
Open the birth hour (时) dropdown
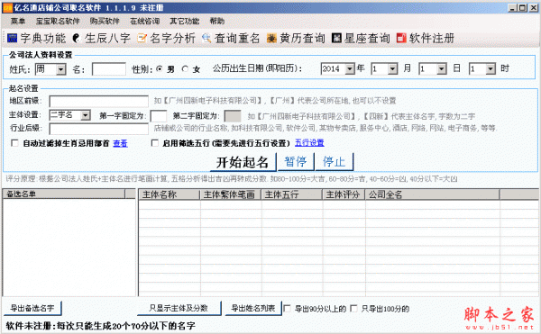pyautogui.click(x=491, y=68)
